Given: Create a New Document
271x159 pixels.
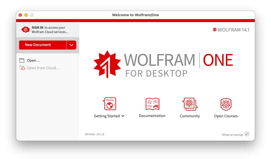Looking at the screenshot, I should [43, 45].
